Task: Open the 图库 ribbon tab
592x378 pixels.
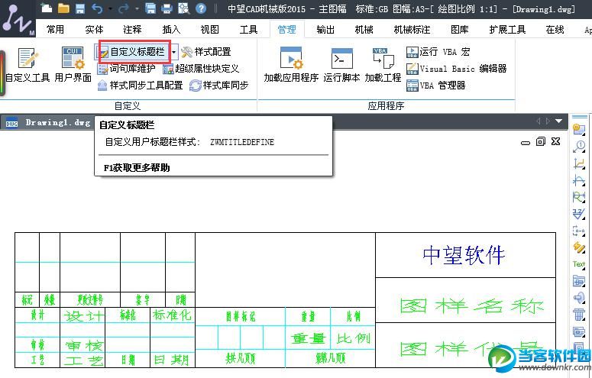Action: point(460,30)
